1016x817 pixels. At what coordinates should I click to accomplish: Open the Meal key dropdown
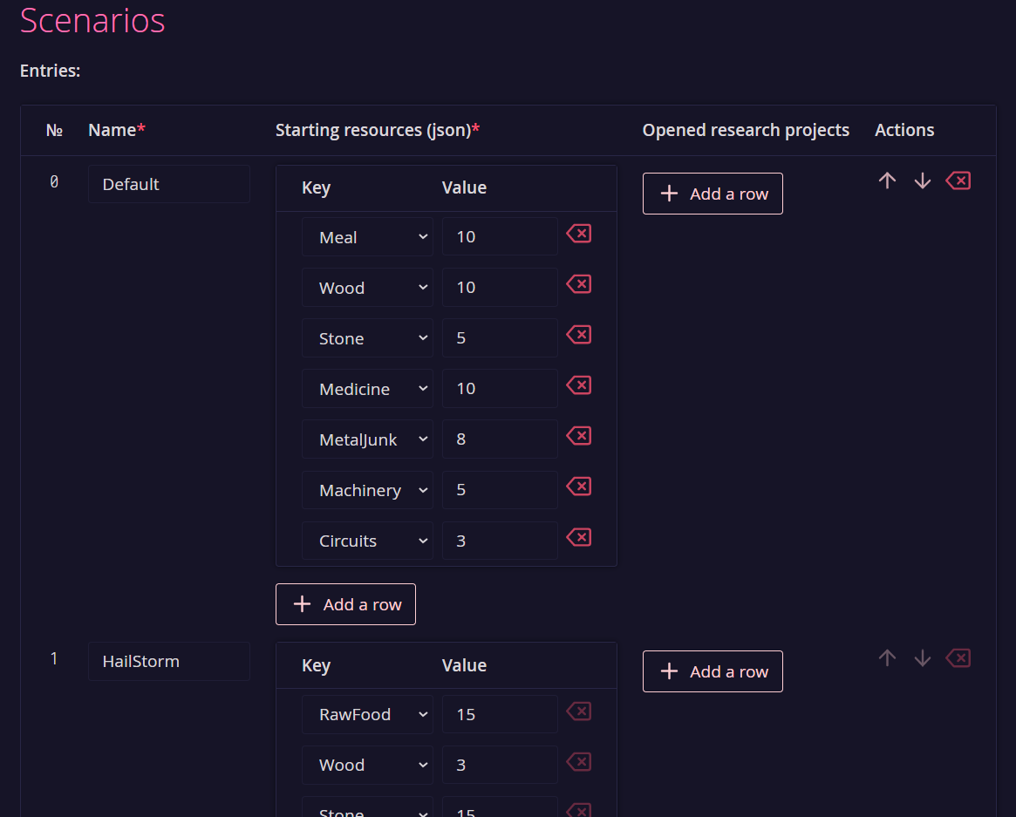[367, 237]
